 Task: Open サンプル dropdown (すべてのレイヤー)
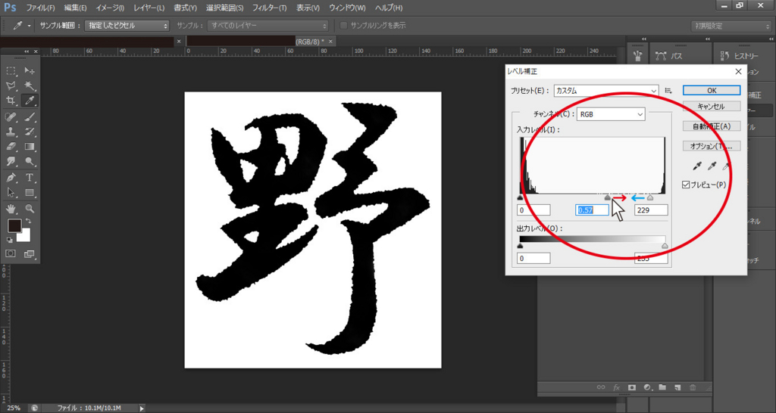click(x=268, y=26)
